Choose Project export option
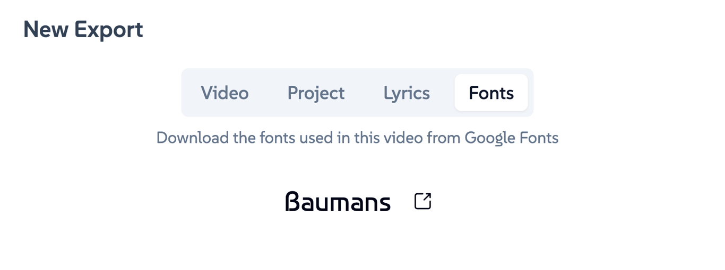 (x=316, y=93)
